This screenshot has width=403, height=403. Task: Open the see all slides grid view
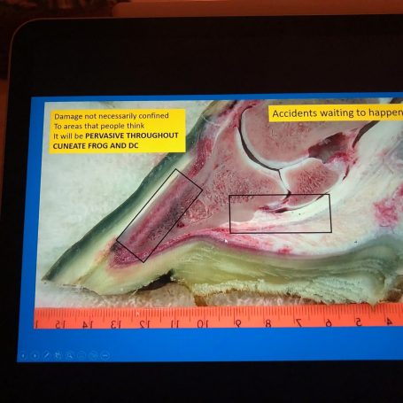(58, 355)
